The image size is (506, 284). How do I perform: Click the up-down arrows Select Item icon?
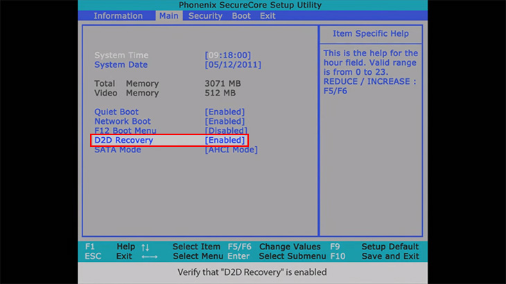(x=146, y=247)
